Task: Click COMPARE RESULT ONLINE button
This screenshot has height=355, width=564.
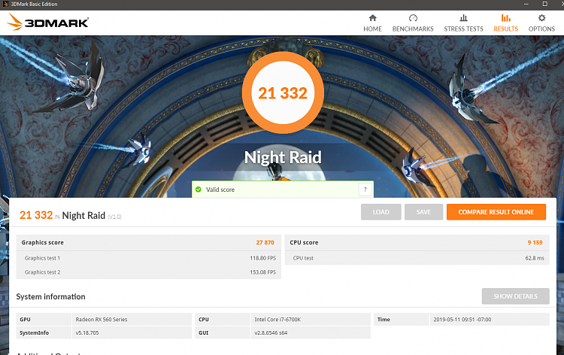Action: point(496,212)
